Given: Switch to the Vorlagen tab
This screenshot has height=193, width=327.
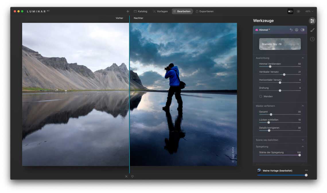Looking at the screenshot, I should [160, 11].
